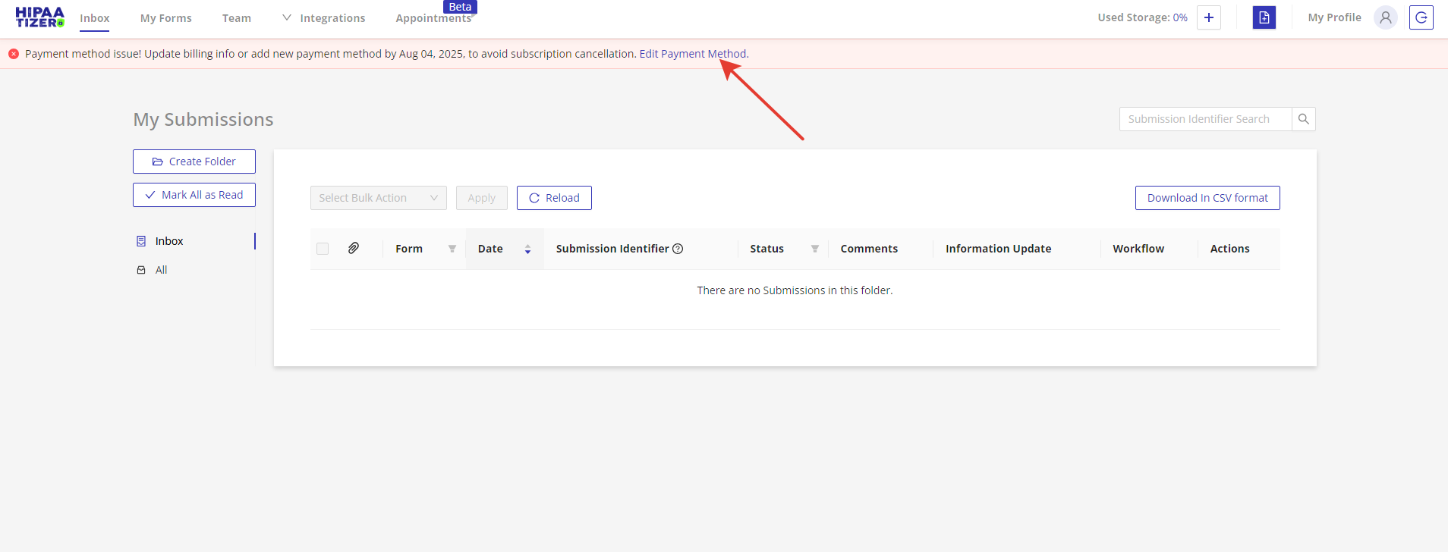Click the blue document icon in header
Image resolution: width=1448 pixels, height=552 pixels.
pos(1264,17)
